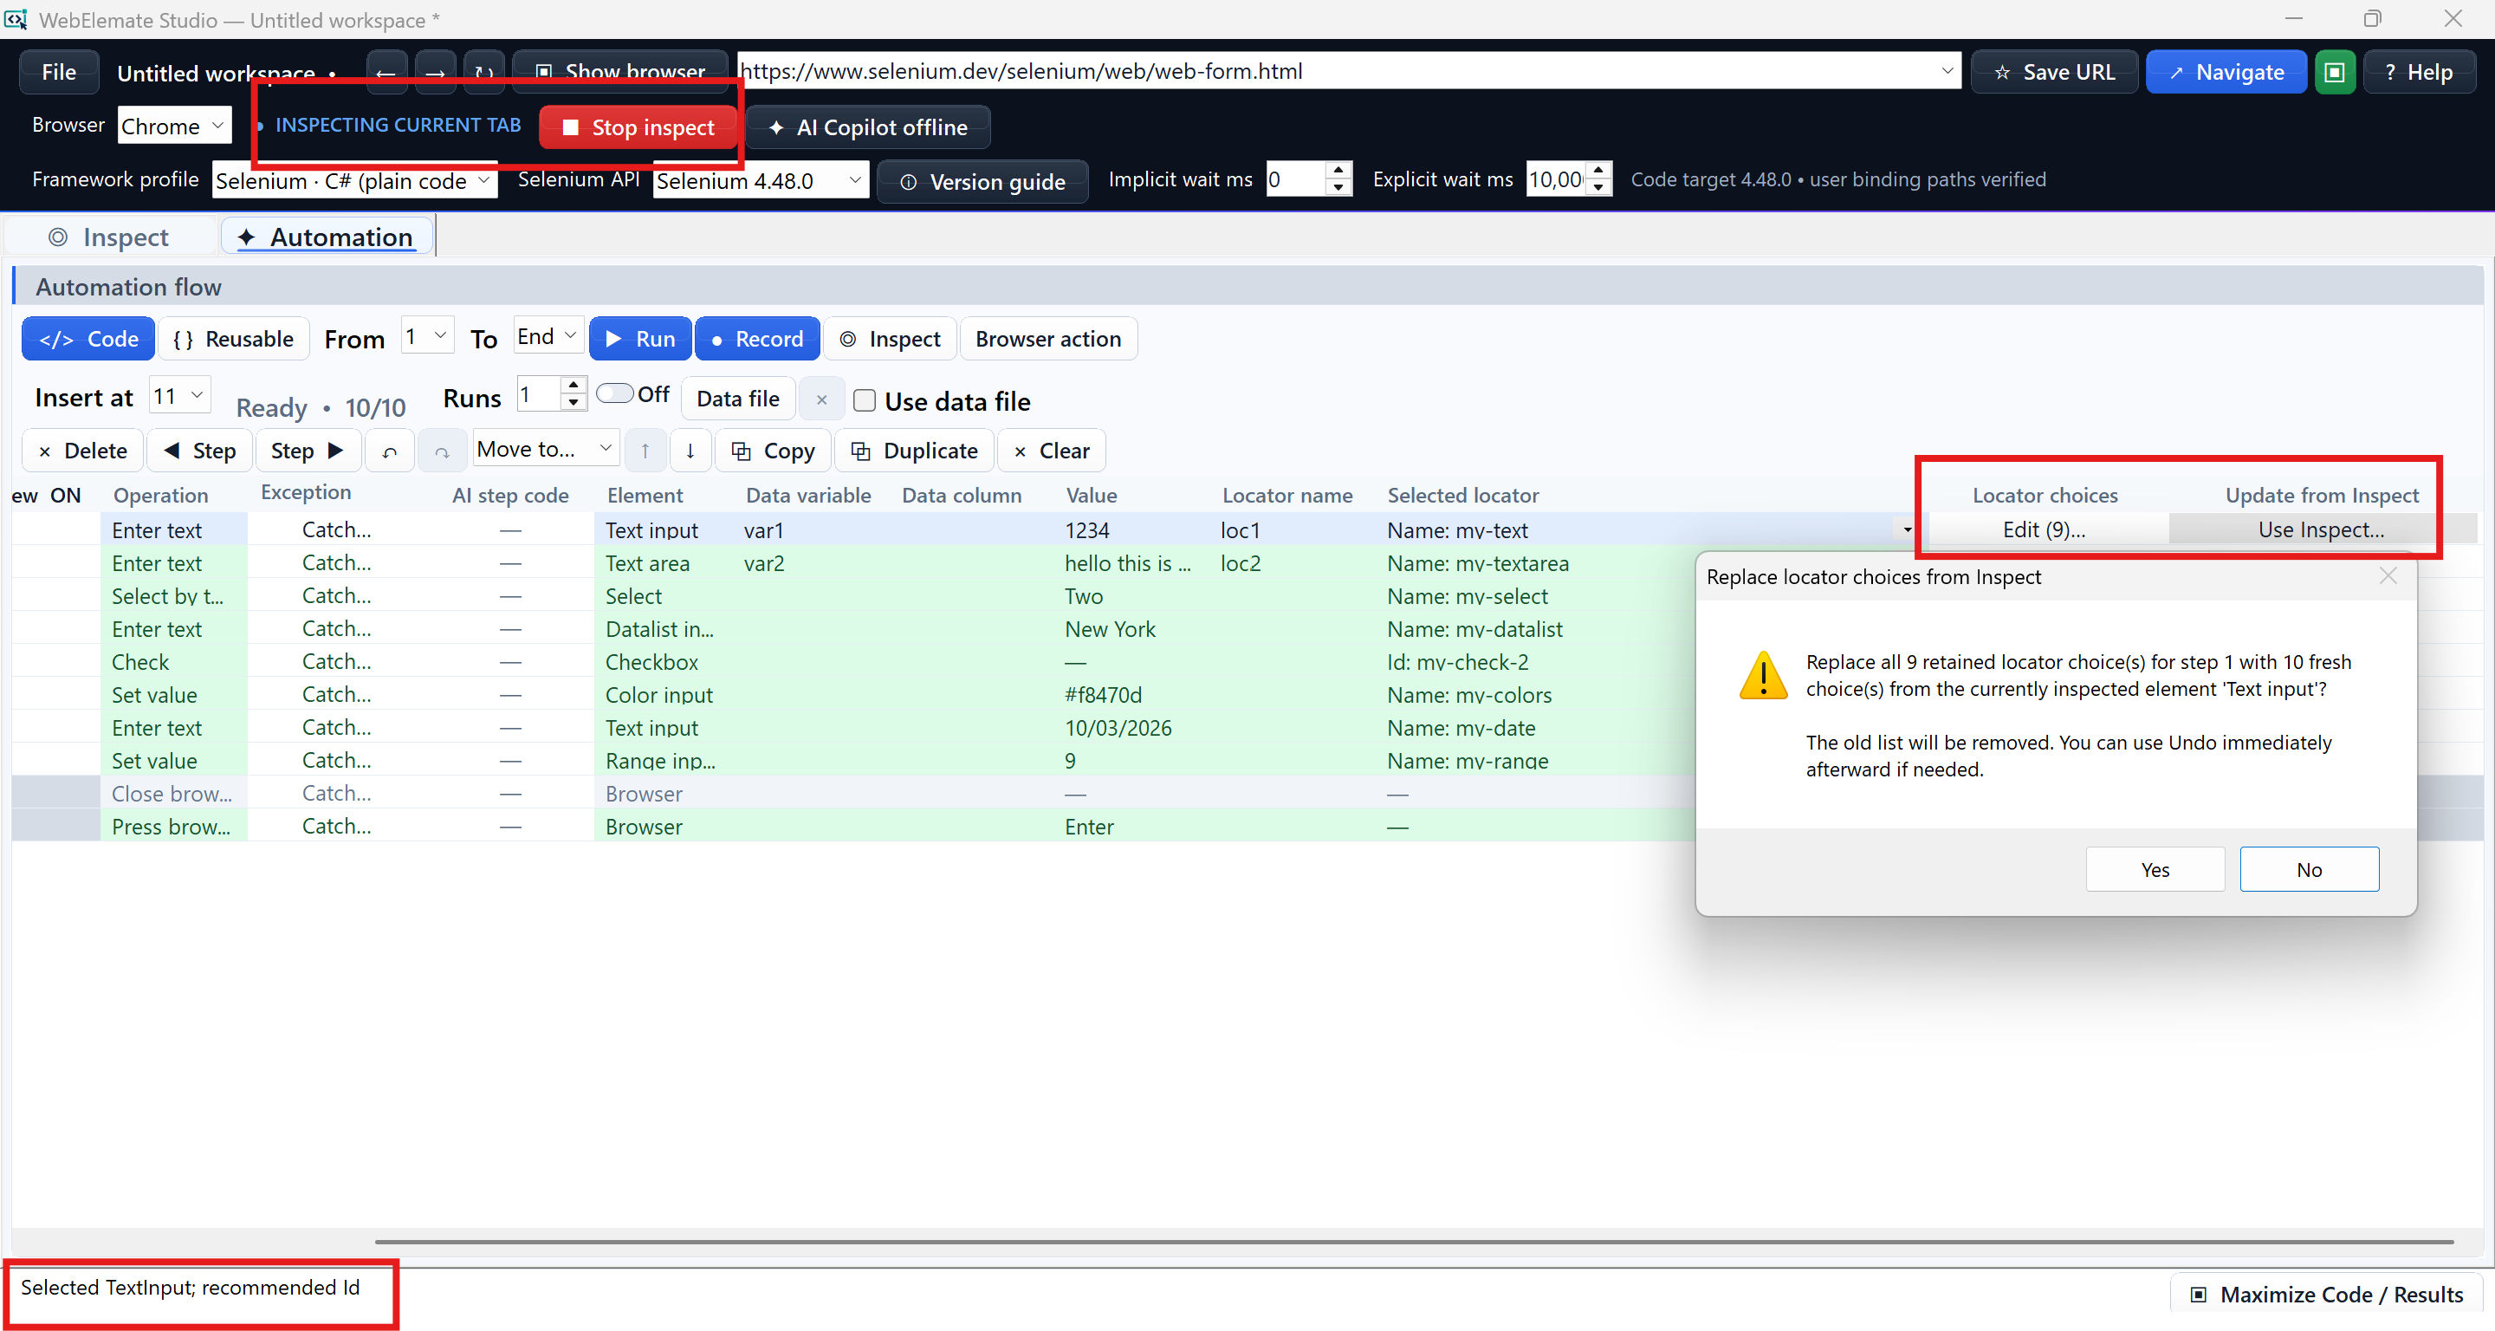Click the forward arrow navigation icon
This screenshot has width=2495, height=1331.
pyautogui.click(x=435, y=72)
